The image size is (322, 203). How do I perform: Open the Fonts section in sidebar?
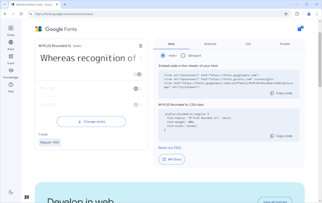tap(11, 31)
